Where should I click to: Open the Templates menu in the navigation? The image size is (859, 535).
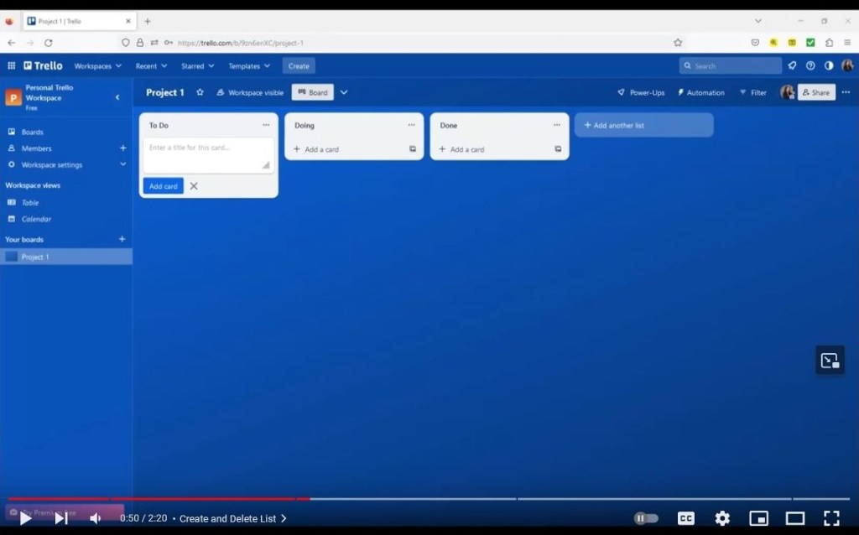pyautogui.click(x=248, y=65)
